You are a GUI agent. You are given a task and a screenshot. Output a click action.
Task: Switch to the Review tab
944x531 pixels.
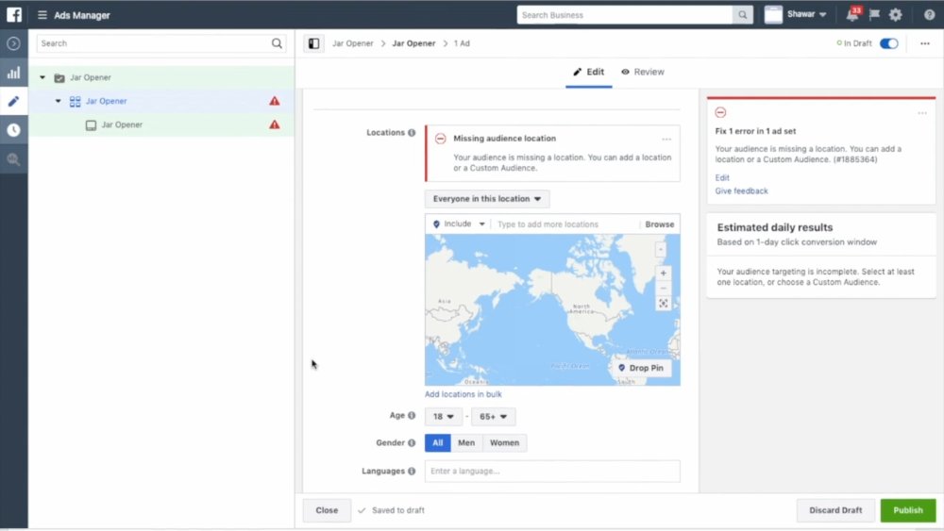point(643,73)
